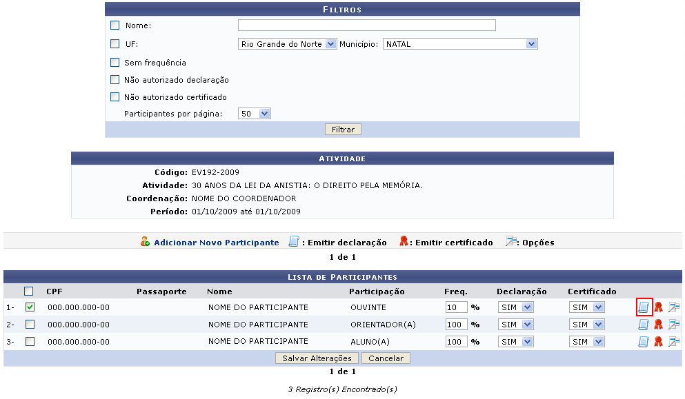Expand the Município dropdown showing NATAL
The image size is (685, 399).
[460, 44]
